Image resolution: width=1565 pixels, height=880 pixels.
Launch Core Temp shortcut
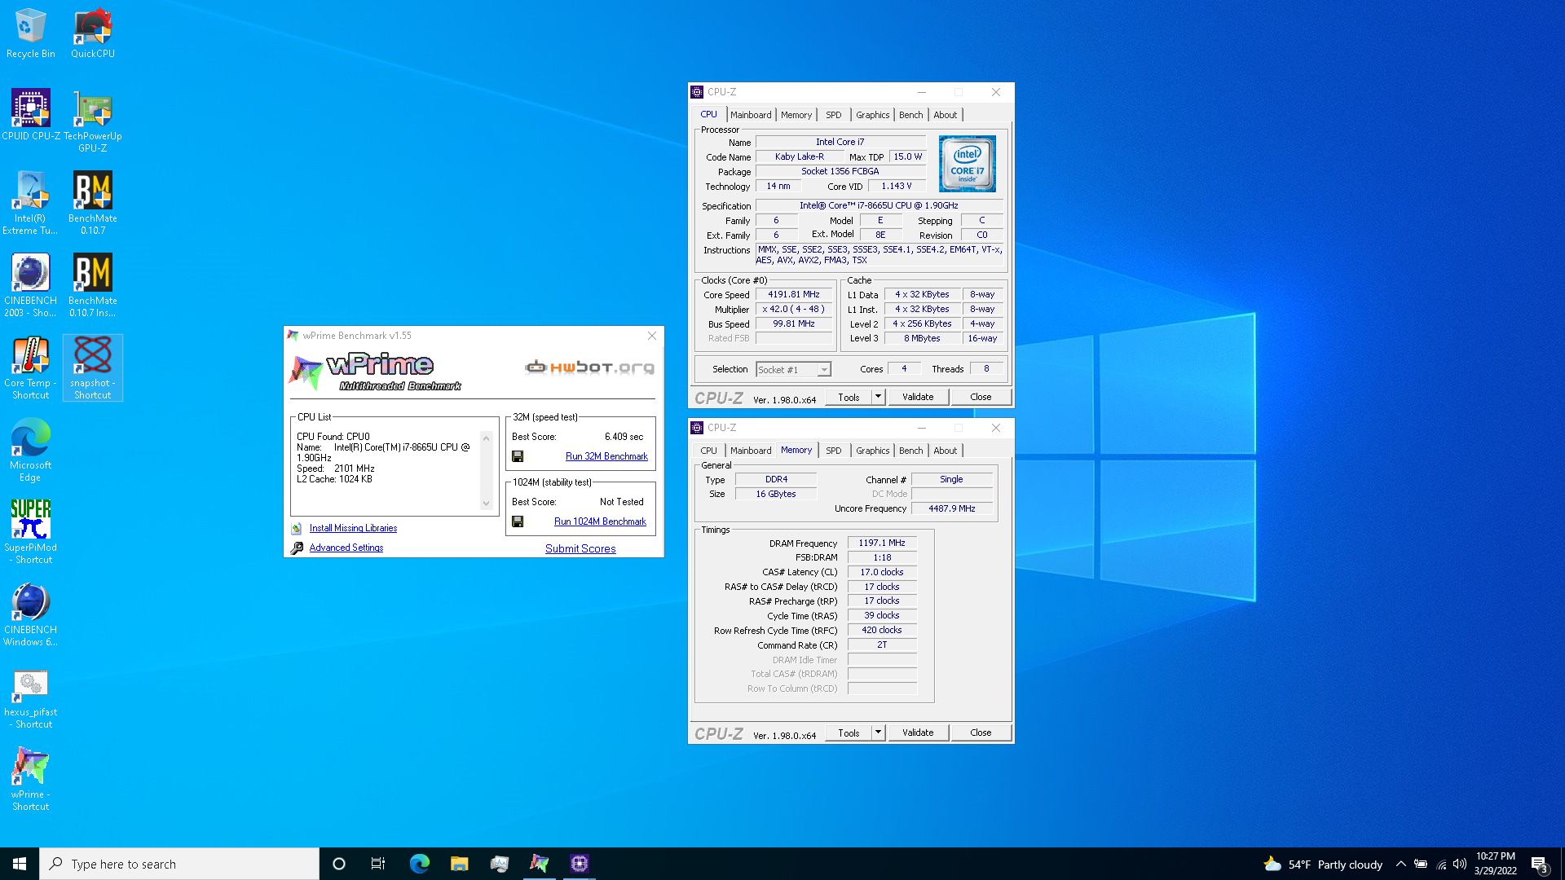click(x=30, y=367)
